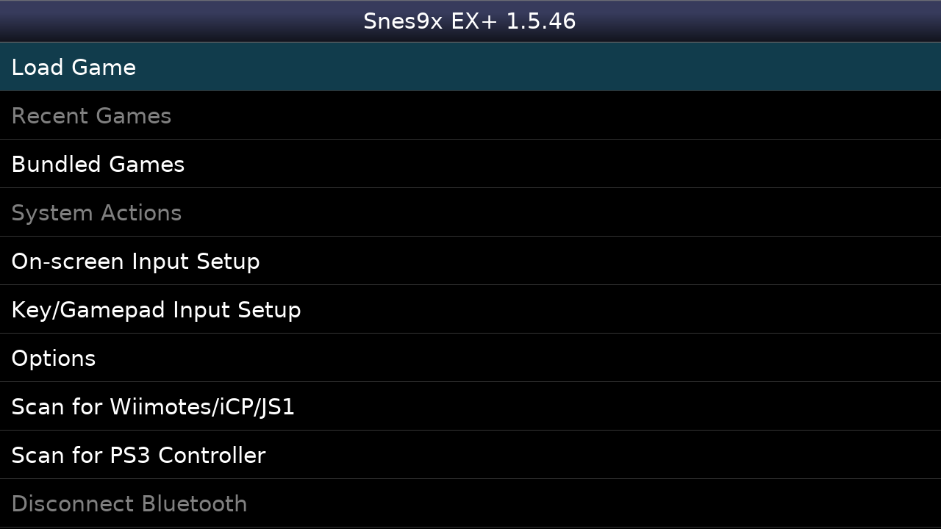Viewport: 941px width, 529px height.
Task: Open the Options menu
Action: pos(54,359)
